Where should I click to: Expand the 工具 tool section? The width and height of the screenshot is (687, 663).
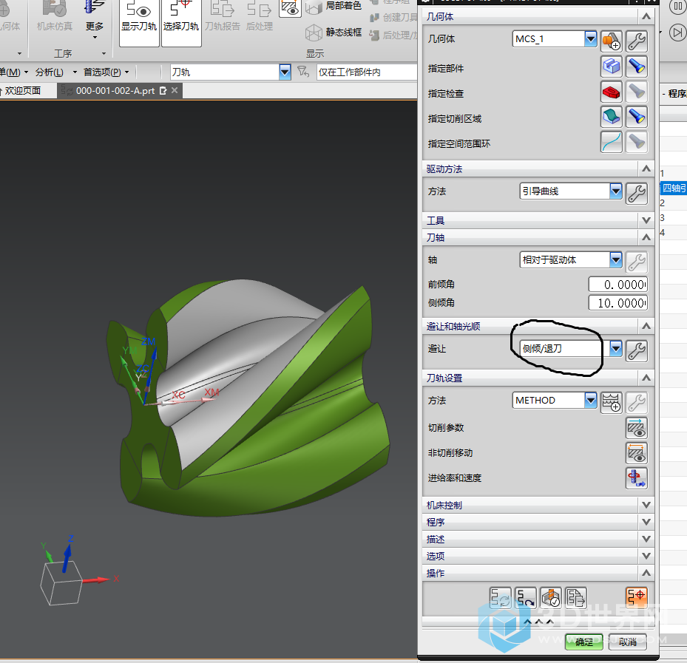[x=646, y=220]
